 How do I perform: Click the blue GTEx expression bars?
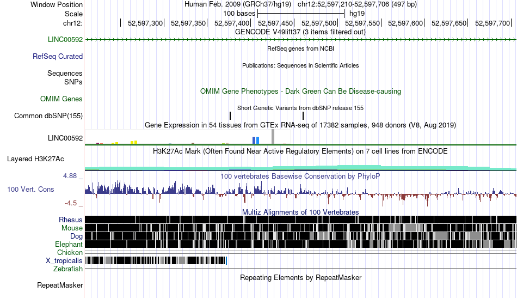point(256,140)
